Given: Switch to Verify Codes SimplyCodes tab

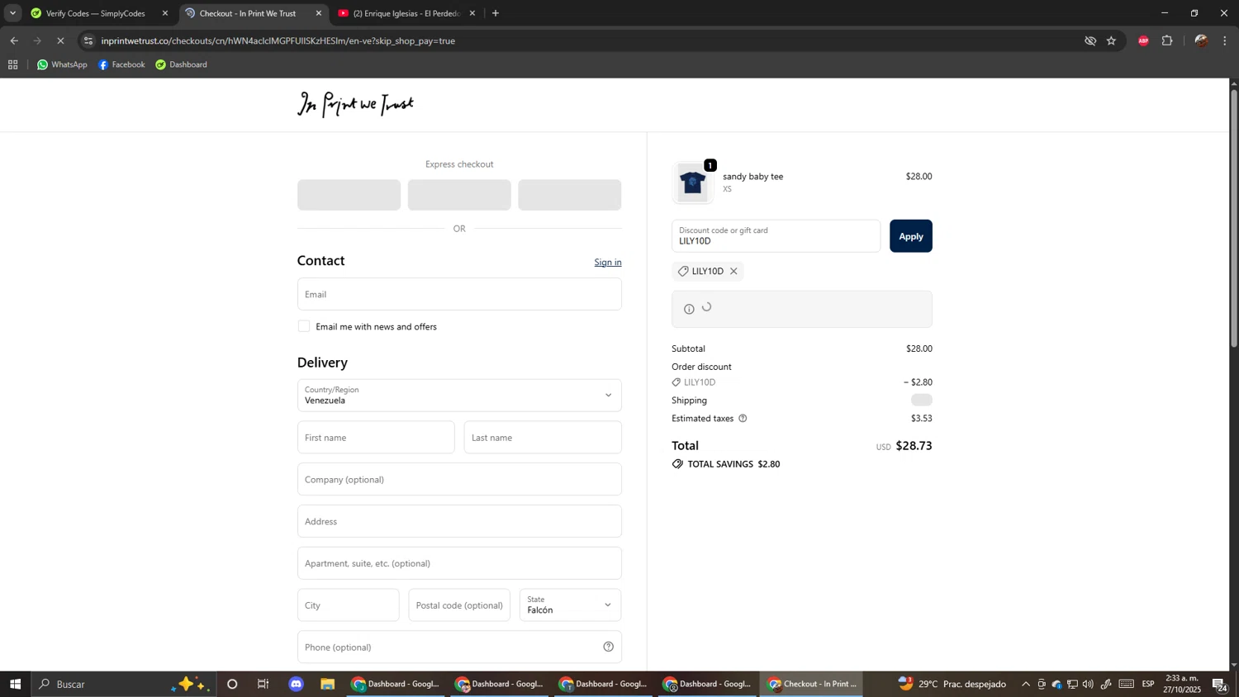Looking at the screenshot, I should [95, 13].
